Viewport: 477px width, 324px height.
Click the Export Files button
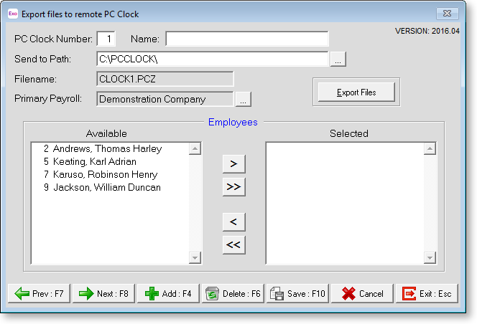[356, 92]
